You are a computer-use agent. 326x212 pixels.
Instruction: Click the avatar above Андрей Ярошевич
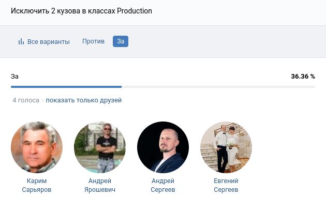point(100,147)
